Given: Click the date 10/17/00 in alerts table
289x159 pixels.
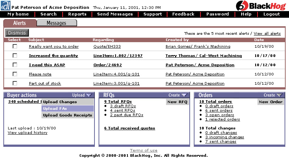Looking at the screenshot, I should (265, 56).
